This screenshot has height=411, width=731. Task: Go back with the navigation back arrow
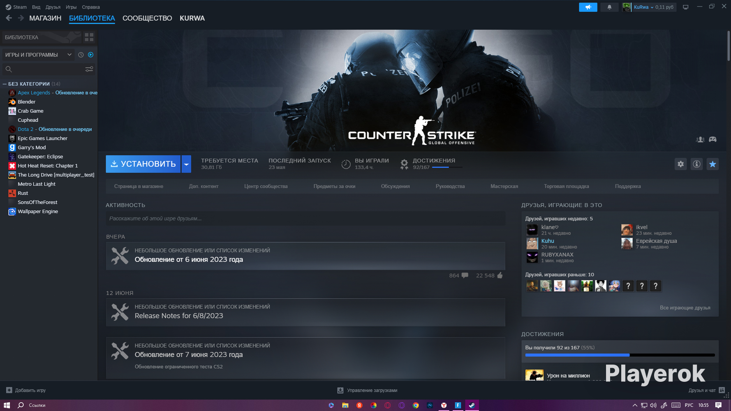click(x=9, y=18)
